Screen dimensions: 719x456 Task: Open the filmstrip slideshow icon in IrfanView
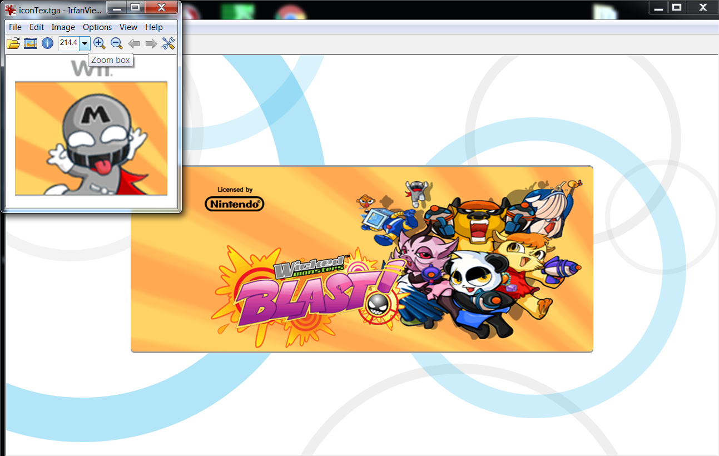pyautogui.click(x=30, y=43)
